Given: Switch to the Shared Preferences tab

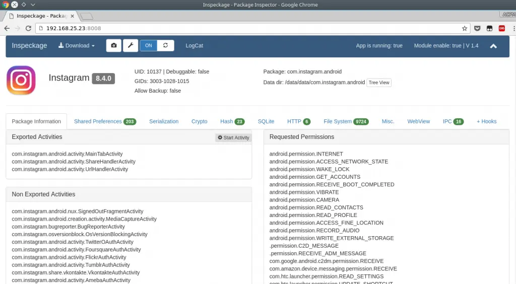Looking at the screenshot, I should (105, 121).
